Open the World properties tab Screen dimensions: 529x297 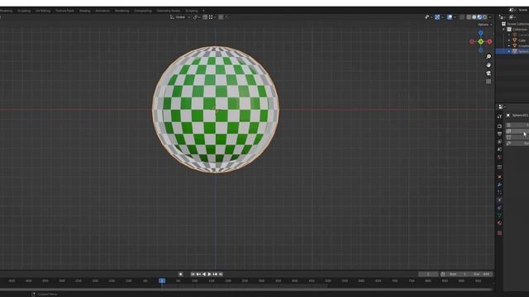(x=499, y=157)
